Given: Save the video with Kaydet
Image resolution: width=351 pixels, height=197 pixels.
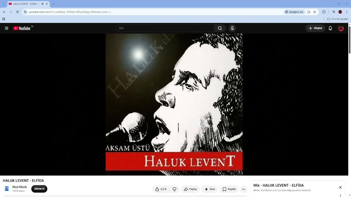Looking at the screenshot, I should [x=229, y=189].
